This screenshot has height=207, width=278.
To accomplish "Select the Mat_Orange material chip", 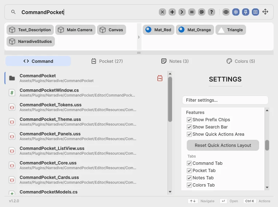I will tap(195, 30).
